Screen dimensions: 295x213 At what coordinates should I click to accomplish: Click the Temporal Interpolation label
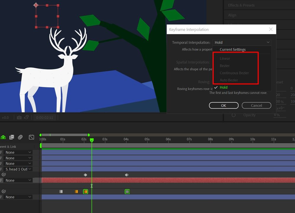(191, 42)
